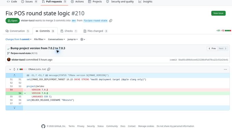Open the Status footer link
Screen dimensions: 232x130
[x=100, y=126]
